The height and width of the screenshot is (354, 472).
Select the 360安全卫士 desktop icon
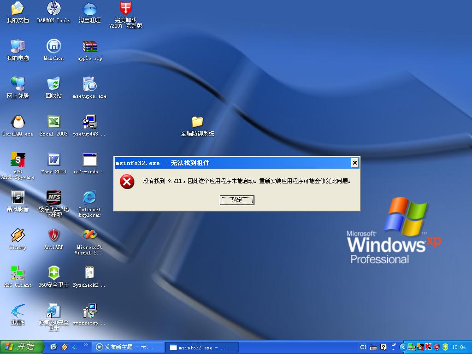(x=53, y=277)
